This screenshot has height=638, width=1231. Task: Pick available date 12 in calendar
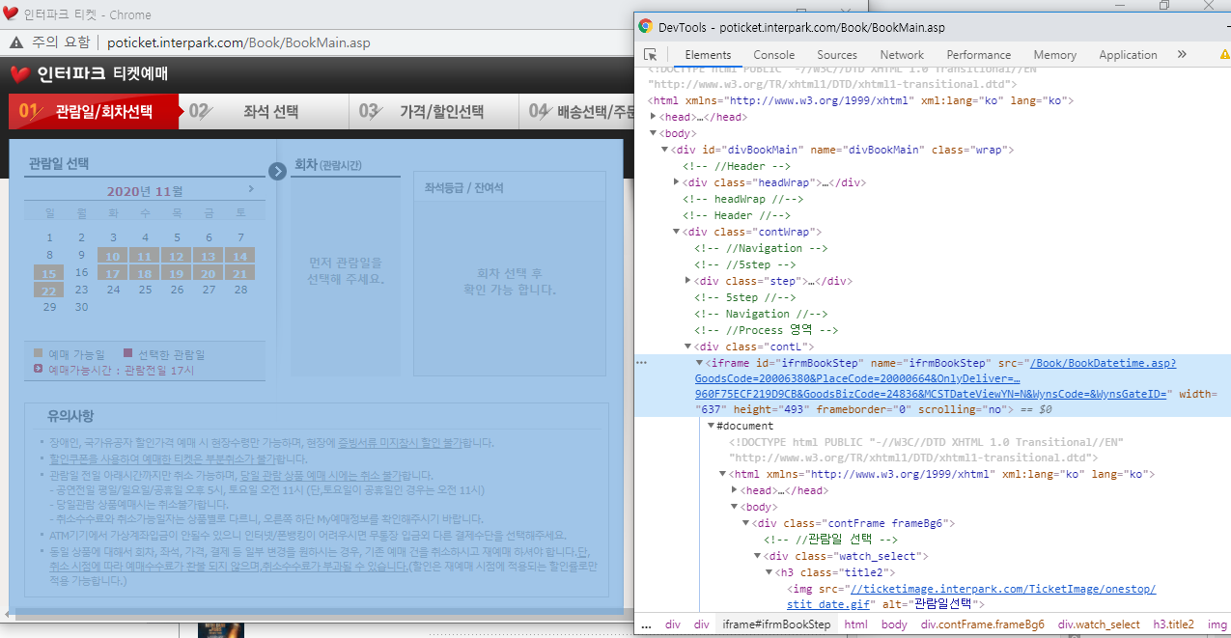(177, 256)
